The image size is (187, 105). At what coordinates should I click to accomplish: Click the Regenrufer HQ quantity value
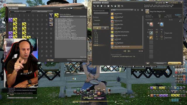[x=162, y=32]
